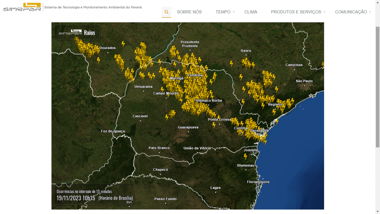Click the Dourados city label

(x=108, y=48)
